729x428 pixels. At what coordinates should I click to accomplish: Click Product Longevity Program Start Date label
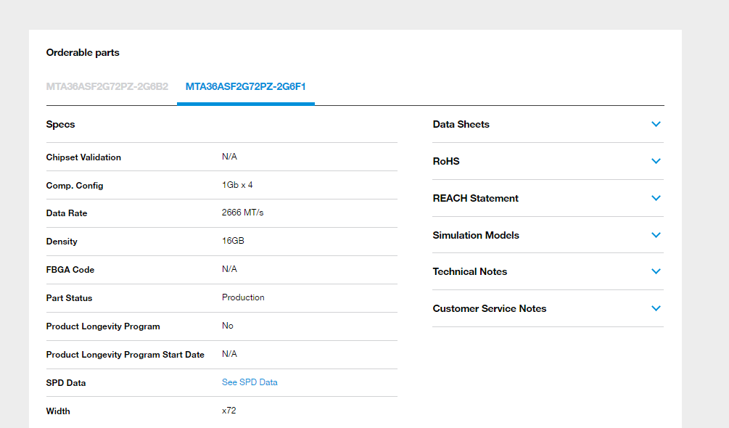click(x=125, y=355)
